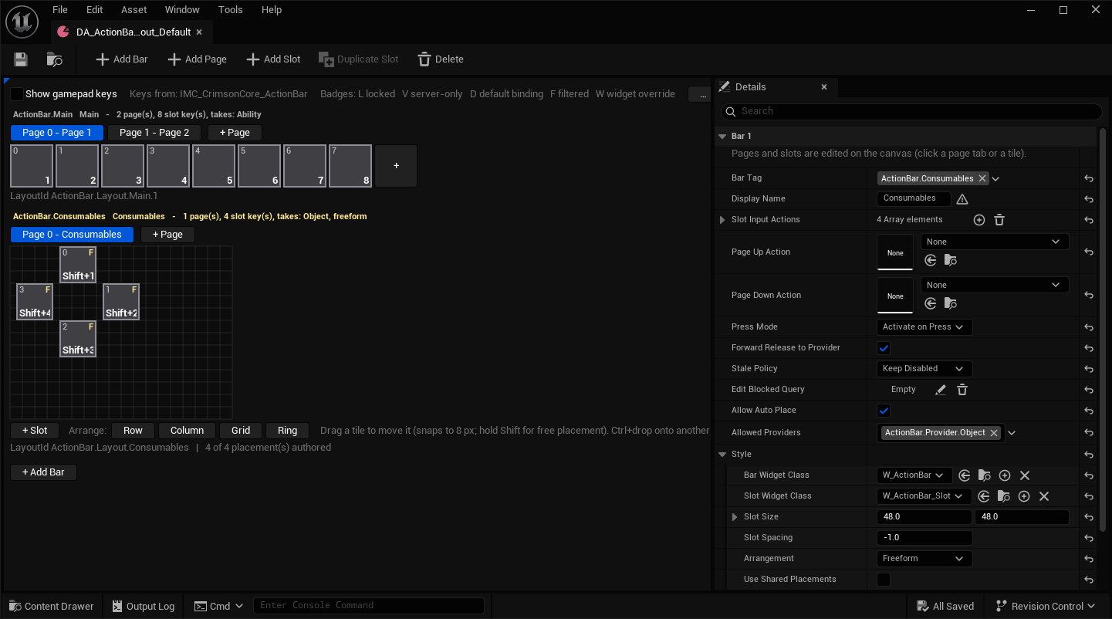The height and width of the screenshot is (619, 1112).
Task: Browse to Slot Widget Class asset
Action: click(x=1004, y=496)
